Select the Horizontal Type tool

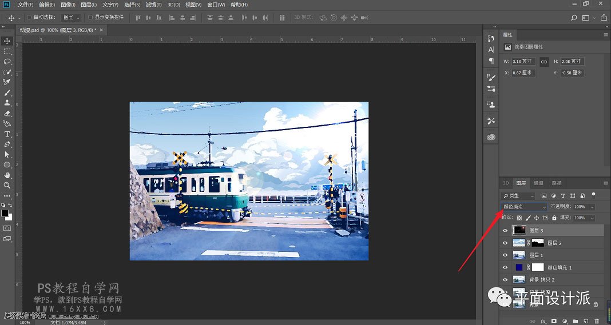pyautogui.click(x=7, y=134)
